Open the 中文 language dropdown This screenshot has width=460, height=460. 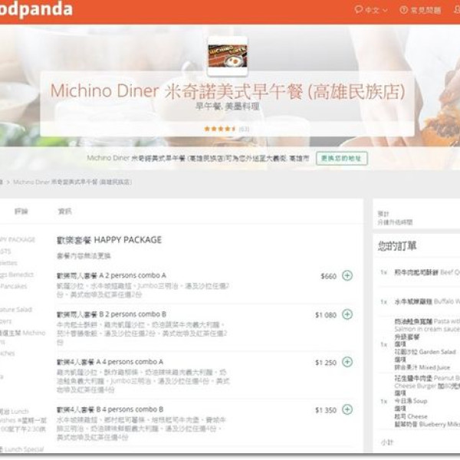coord(376,10)
